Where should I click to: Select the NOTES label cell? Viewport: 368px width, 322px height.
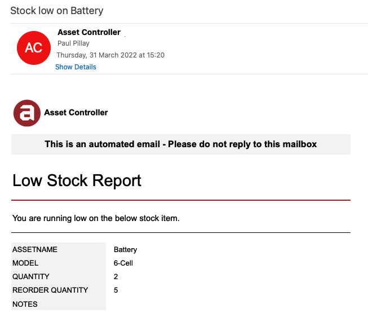(59, 304)
